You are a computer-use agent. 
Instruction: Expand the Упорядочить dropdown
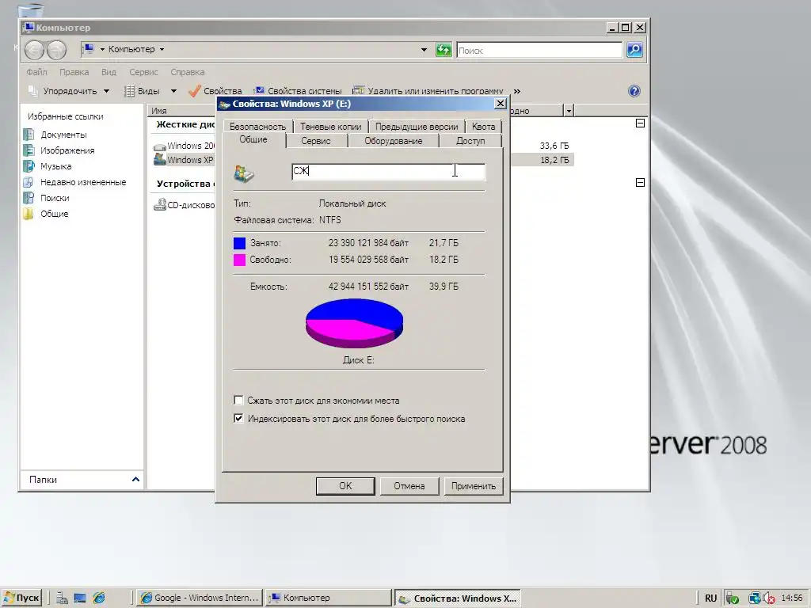click(106, 91)
